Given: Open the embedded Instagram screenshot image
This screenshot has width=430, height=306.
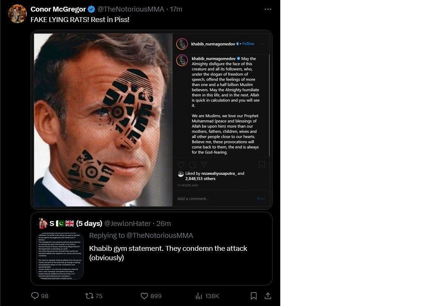Looking at the screenshot, I should point(151,119).
